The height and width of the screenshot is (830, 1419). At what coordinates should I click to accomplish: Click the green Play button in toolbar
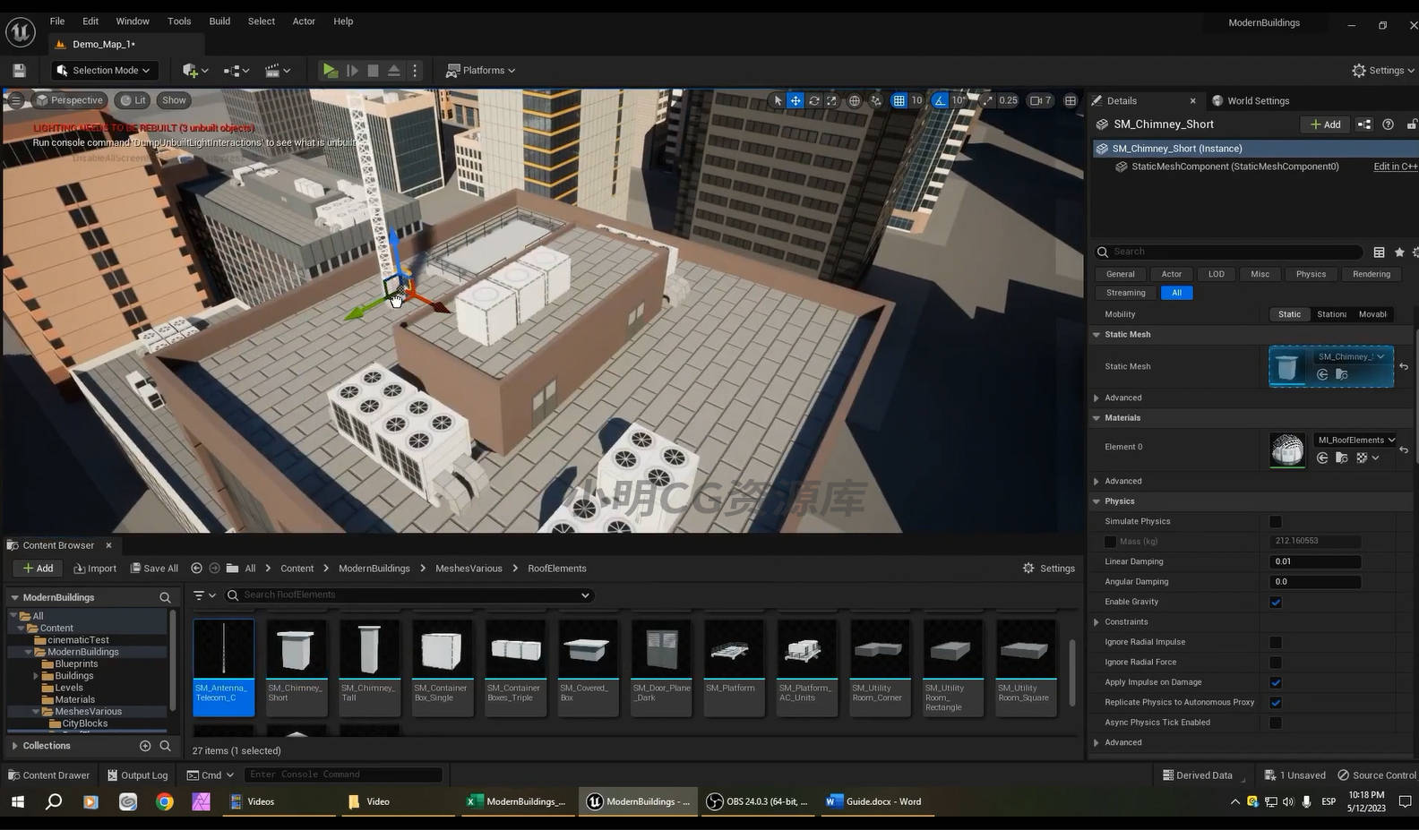(330, 71)
